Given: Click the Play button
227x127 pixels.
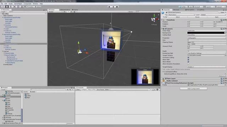Looking at the screenshot, I should pos(110,7).
